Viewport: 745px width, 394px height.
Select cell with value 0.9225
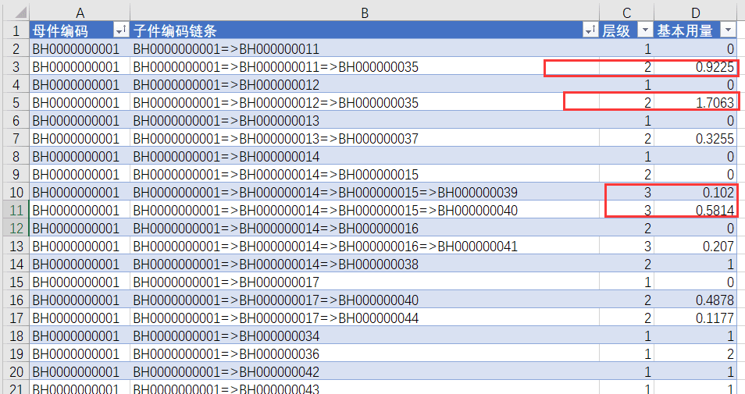click(696, 67)
